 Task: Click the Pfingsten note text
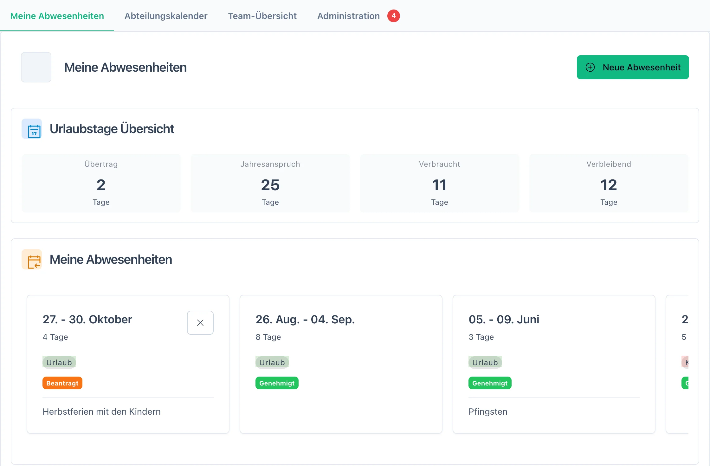tap(488, 411)
